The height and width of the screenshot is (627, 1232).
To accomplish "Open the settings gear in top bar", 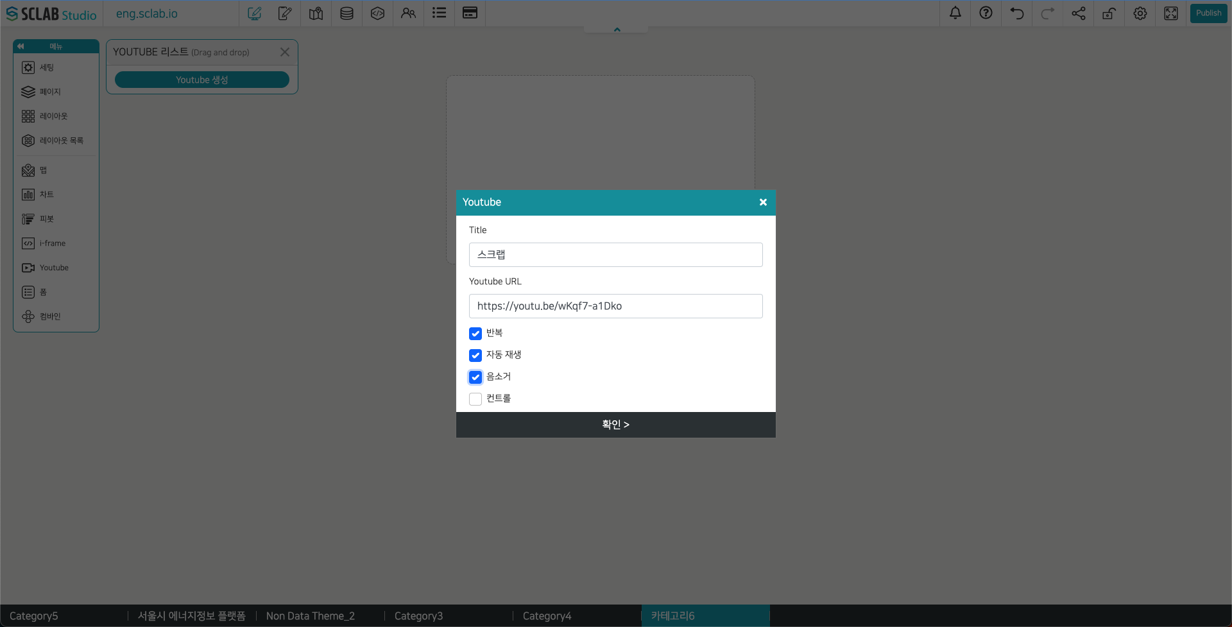I will [x=1140, y=13].
